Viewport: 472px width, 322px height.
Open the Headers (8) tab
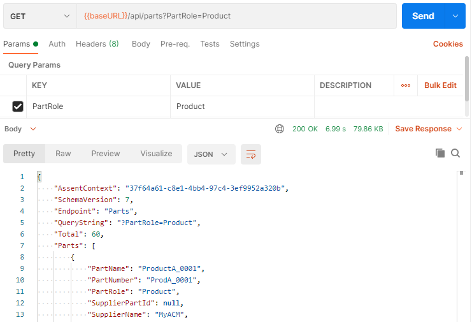coord(97,44)
